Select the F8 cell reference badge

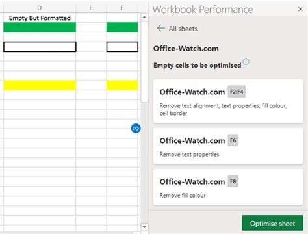[233, 181]
